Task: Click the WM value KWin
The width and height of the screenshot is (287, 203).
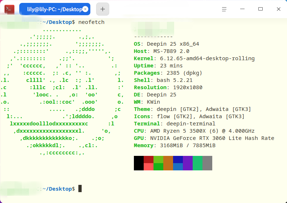Action: click(x=153, y=102)
